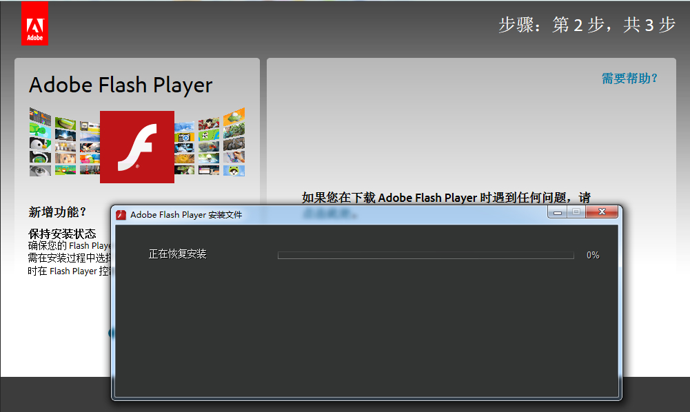
Task: Click the thumbnail collage left of Flash logo
Action: [65, 142]
